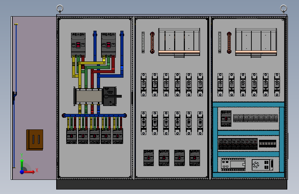Select the right lifting eye bolt on cabinet top

click(283, 9)
